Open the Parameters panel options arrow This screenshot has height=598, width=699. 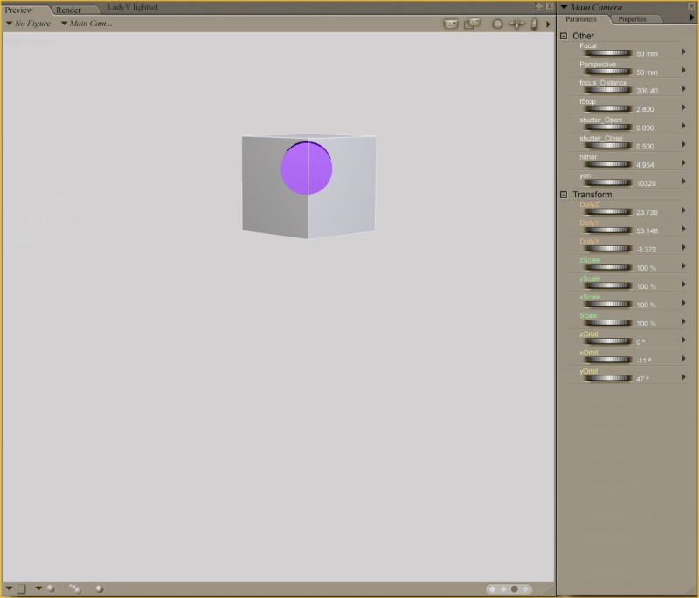click(x=692, y=17)
